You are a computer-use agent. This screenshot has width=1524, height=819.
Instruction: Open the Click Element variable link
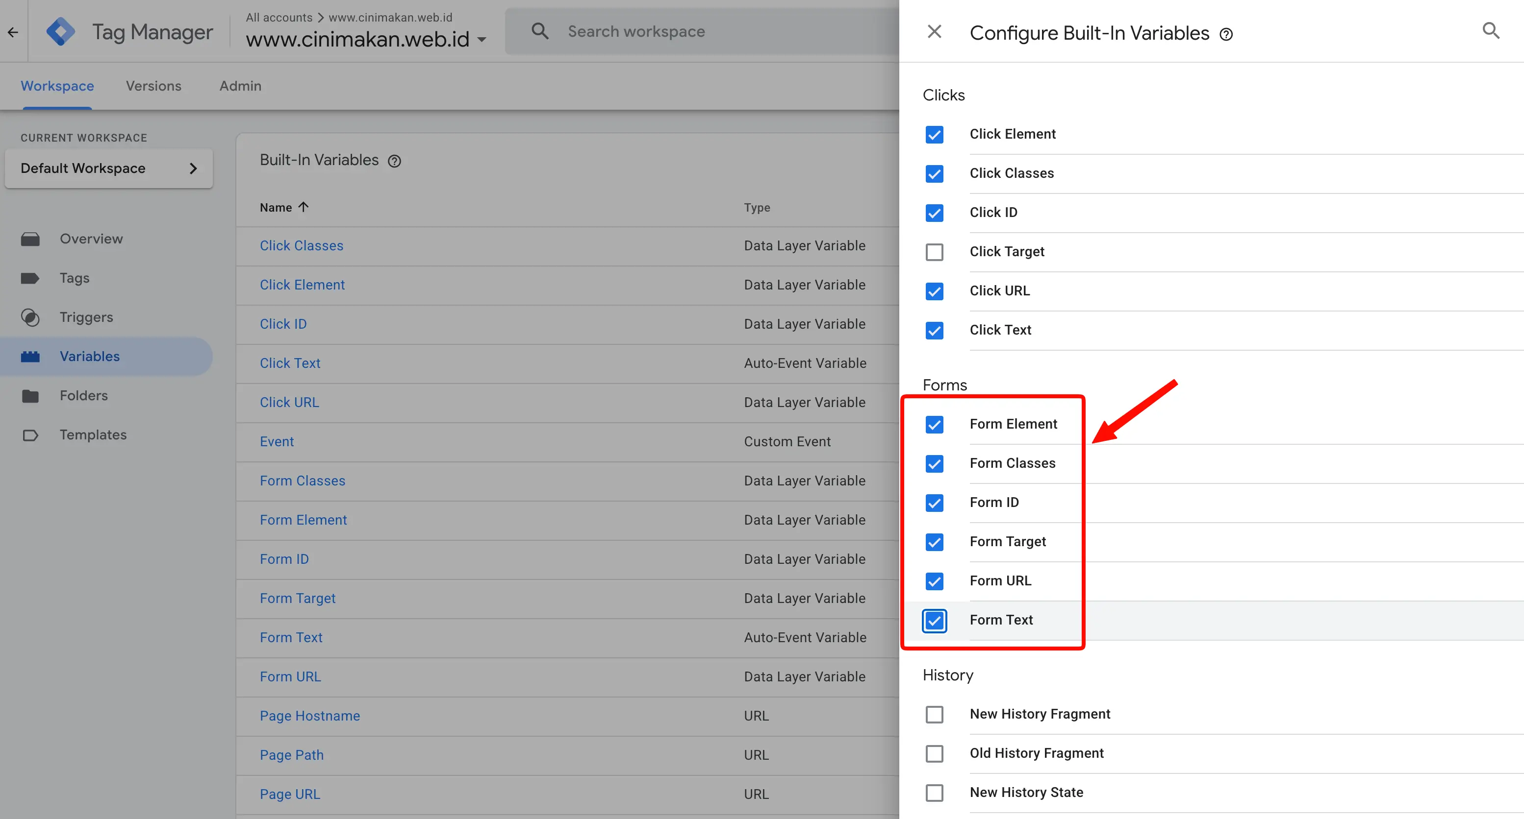pyautogui.click(x=302, y=285)
